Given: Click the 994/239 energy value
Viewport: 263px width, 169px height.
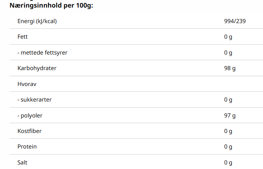Looking at the screenshot, I should click(235, 21).
